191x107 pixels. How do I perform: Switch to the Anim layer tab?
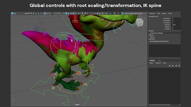pyautogui.click(x=159, y=60)
